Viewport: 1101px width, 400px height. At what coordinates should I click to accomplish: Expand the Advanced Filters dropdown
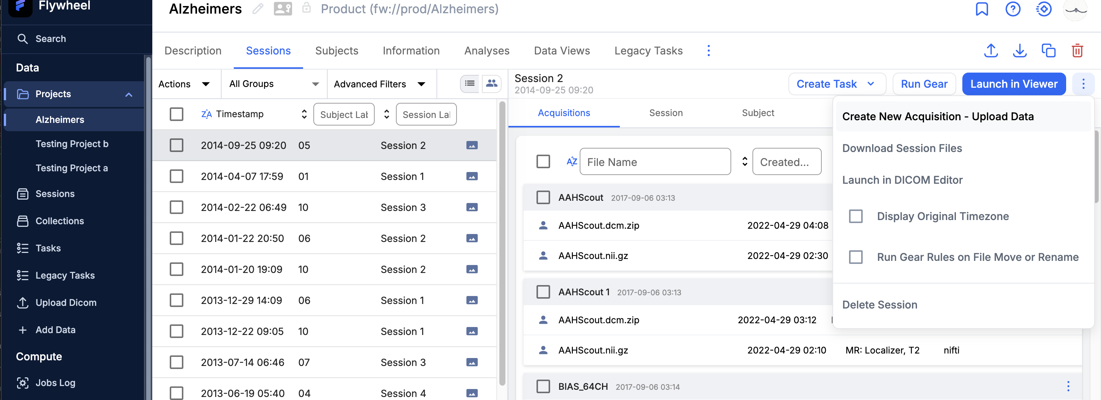(380, 84)
